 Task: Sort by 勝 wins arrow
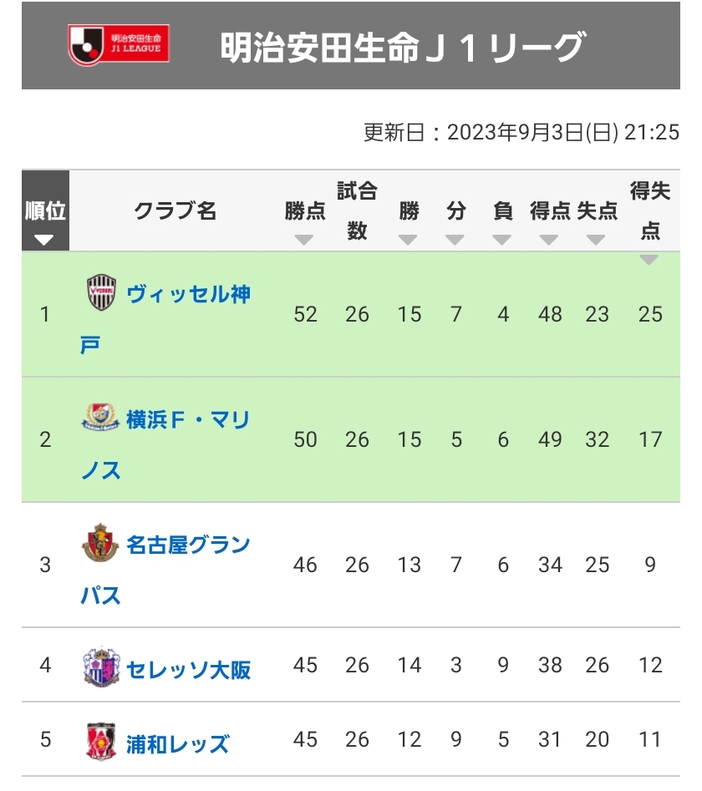pos(409,241)
